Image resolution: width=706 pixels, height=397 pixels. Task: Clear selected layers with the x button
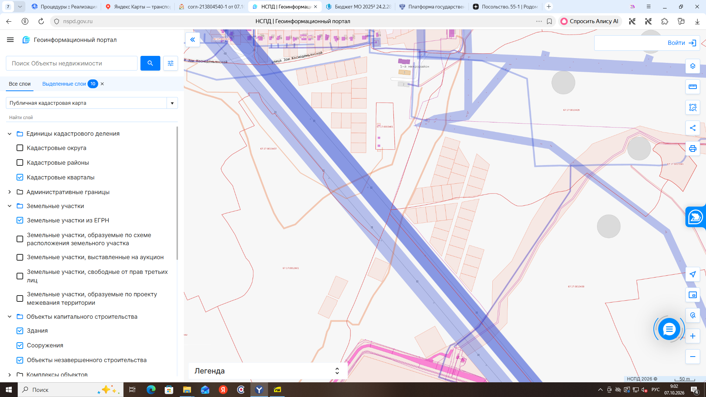tap(102, 84)
